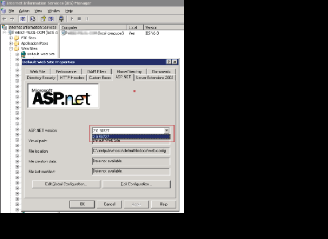Select the Default Web Site tree item
328x239 pixels.
pos(41,54)
